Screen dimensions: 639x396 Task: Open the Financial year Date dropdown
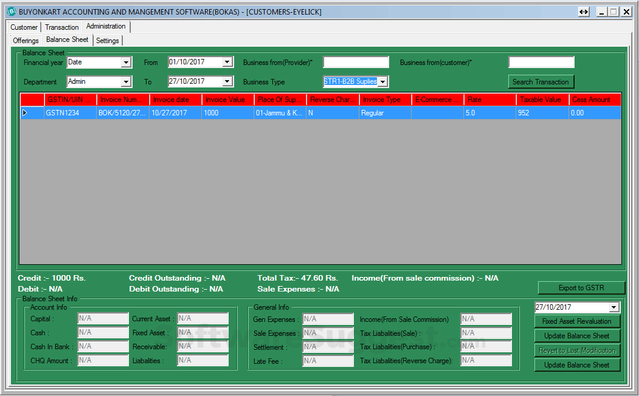click(x=126, y=62)
